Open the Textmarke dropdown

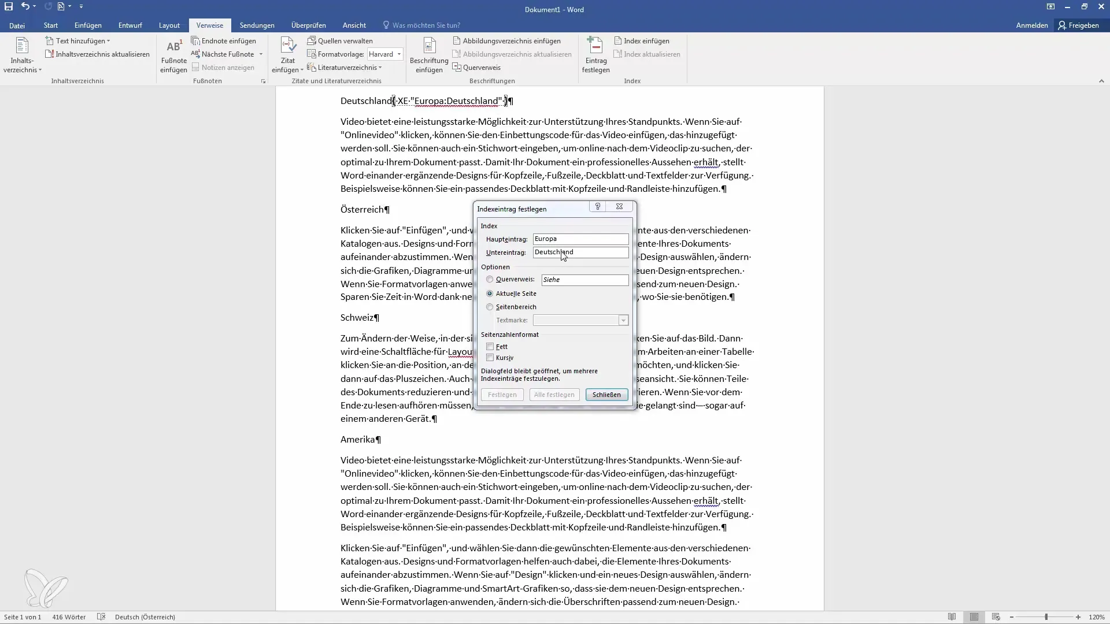[623, 321]
